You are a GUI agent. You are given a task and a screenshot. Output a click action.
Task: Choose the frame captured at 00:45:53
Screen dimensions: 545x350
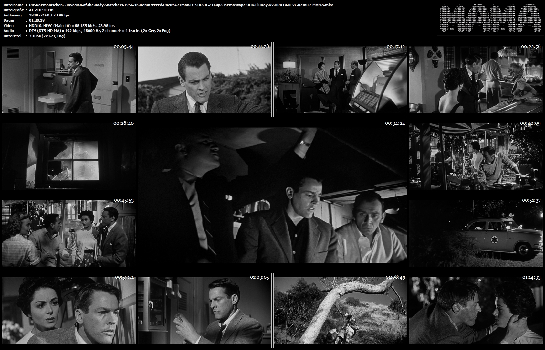coord(69,233)
